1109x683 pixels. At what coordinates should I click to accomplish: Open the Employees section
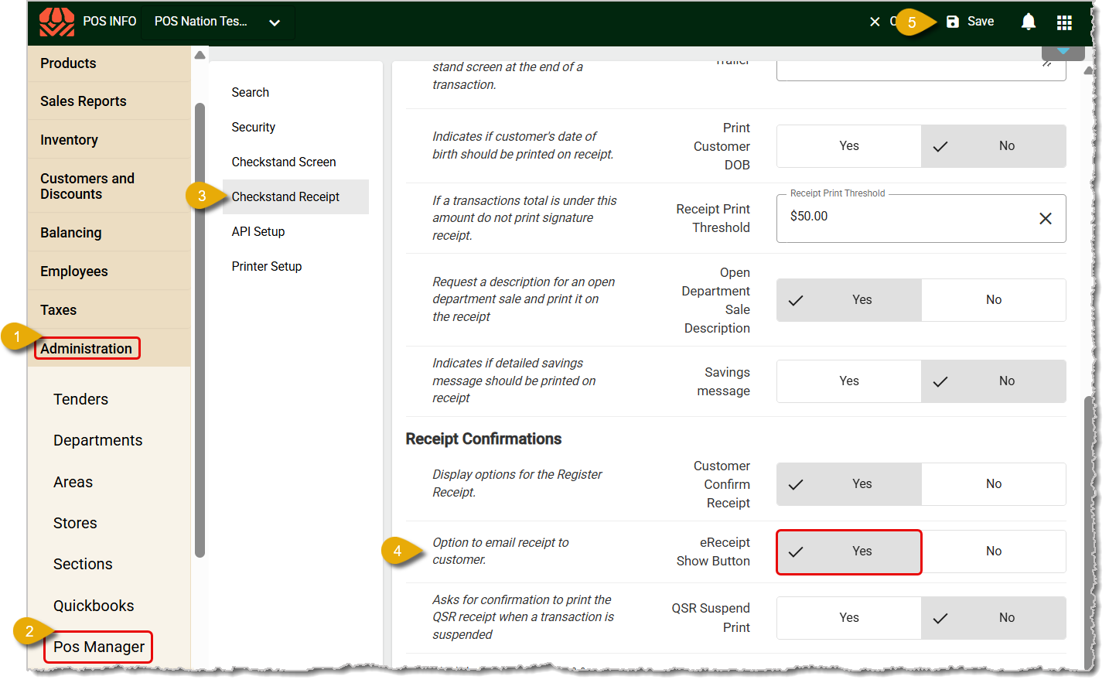point(109,271)
